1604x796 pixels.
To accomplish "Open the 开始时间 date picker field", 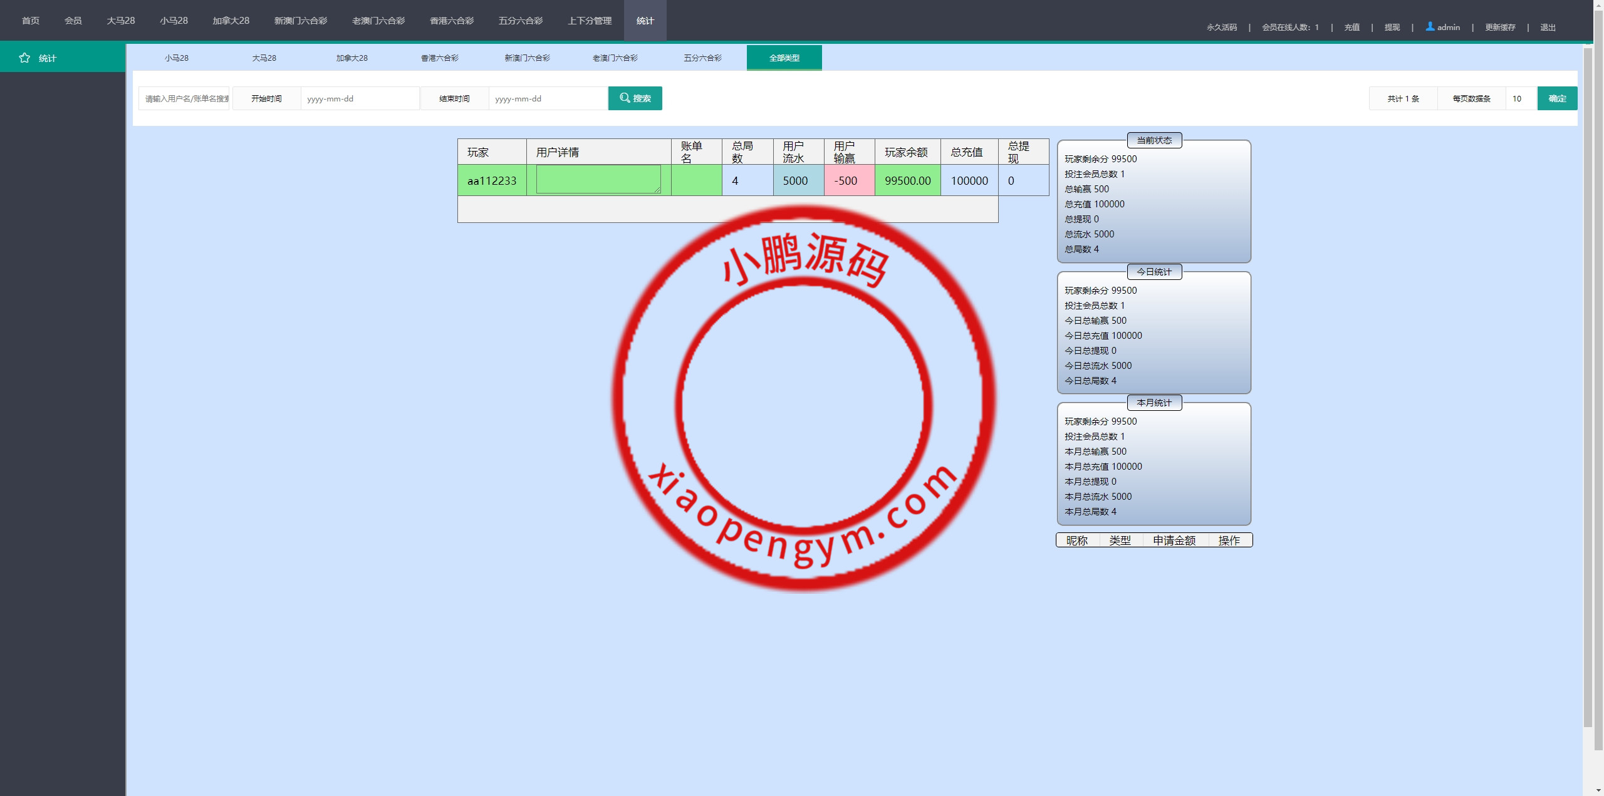I will click(x=360, y=98).
